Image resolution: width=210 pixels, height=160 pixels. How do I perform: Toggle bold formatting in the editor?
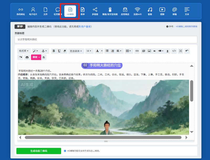(x=54, y=51)
